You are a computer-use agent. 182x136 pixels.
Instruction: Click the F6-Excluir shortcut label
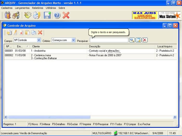(73, 124)
